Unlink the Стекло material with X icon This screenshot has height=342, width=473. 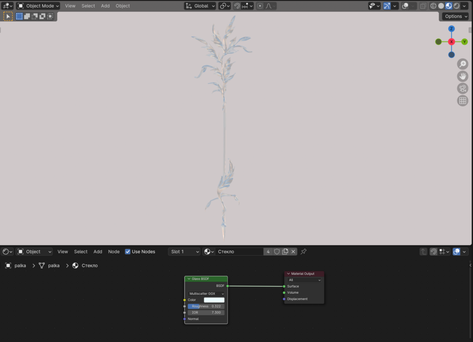tap(294, 252)
